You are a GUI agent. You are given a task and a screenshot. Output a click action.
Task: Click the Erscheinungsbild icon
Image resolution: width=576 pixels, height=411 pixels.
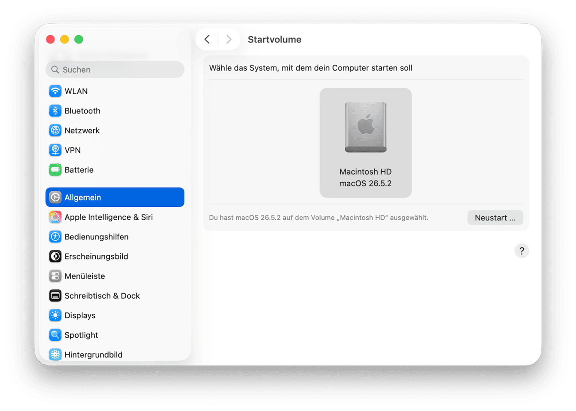(x=55, y=256)
